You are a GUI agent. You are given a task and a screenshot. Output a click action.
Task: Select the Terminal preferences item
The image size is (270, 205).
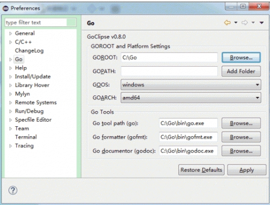point(26,137)
